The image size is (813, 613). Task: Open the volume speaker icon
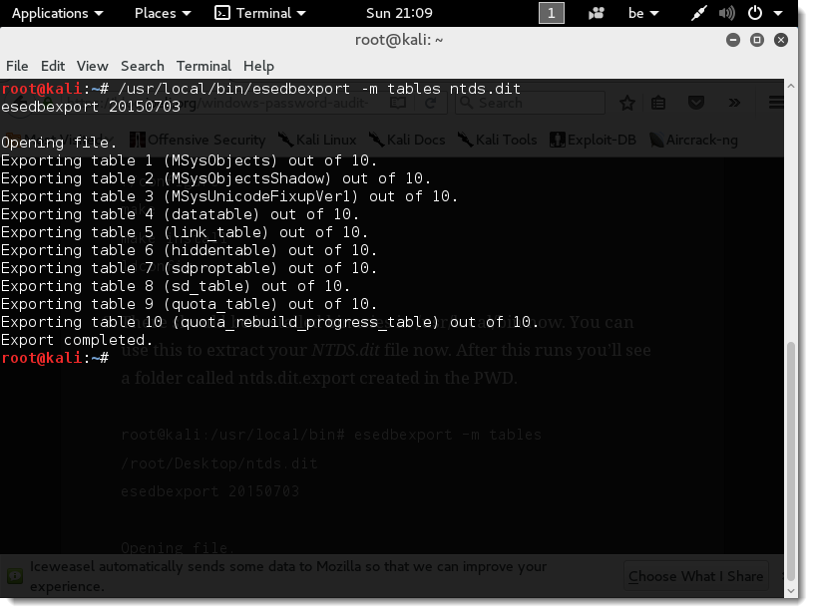pyautogui.click(x=727, y=13)
